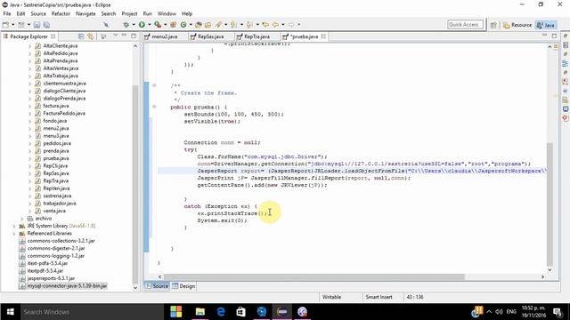Image resolution: width=570 pixels, height=320 pixels.
Task: Open the Action Center notifications icon
Action: point(558,312)
